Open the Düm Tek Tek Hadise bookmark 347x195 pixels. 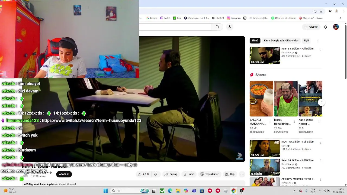(284, 18)
